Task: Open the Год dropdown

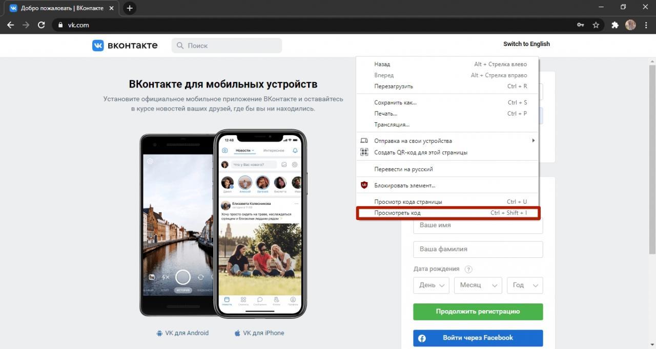Action: pyautogui.click(x=525, y=285)
